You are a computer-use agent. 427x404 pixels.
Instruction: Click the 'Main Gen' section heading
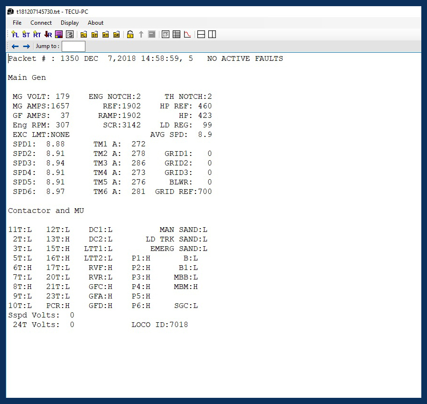tap(27, 78)
